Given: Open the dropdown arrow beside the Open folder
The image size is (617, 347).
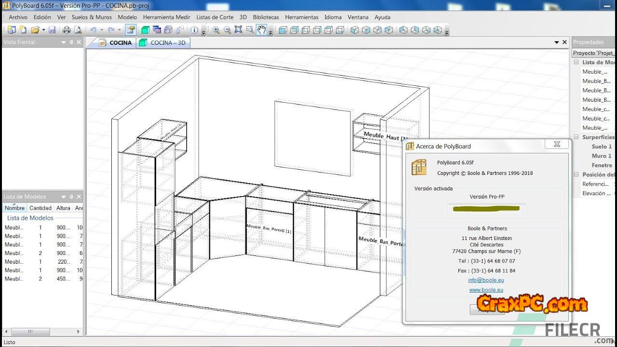Looking at the screenshot, I should tap(43, 30).
